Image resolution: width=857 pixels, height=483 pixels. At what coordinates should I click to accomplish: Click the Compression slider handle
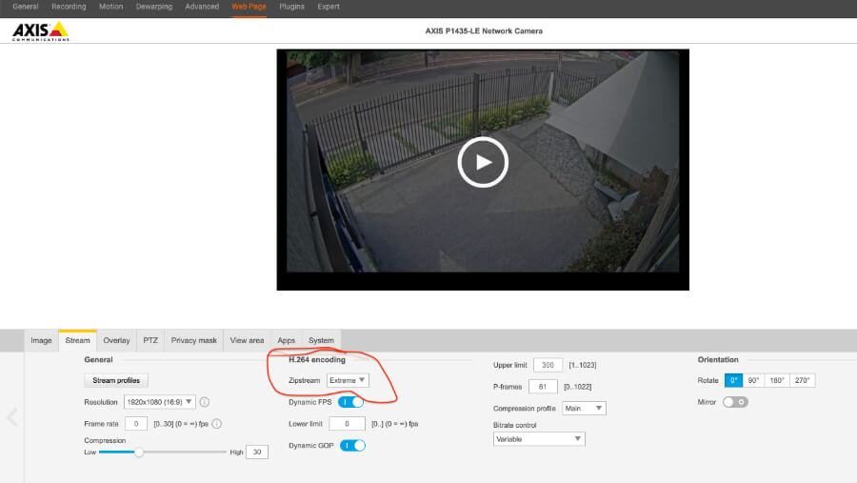coord(139,452)
